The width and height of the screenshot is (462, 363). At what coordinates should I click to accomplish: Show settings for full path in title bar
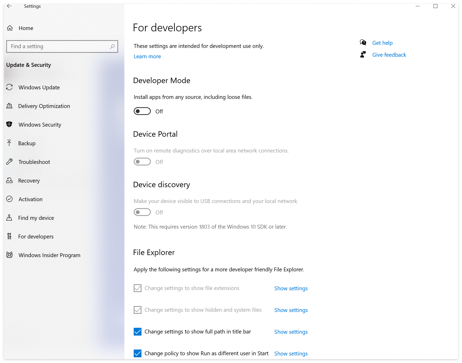coord(291,332)
